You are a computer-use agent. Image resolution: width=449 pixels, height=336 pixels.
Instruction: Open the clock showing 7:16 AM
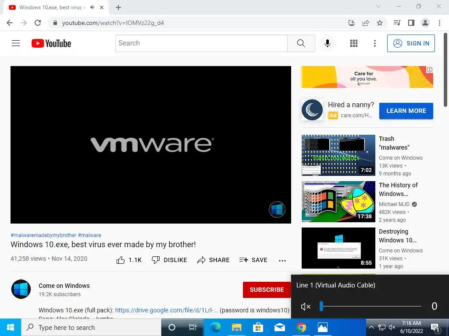411,327
